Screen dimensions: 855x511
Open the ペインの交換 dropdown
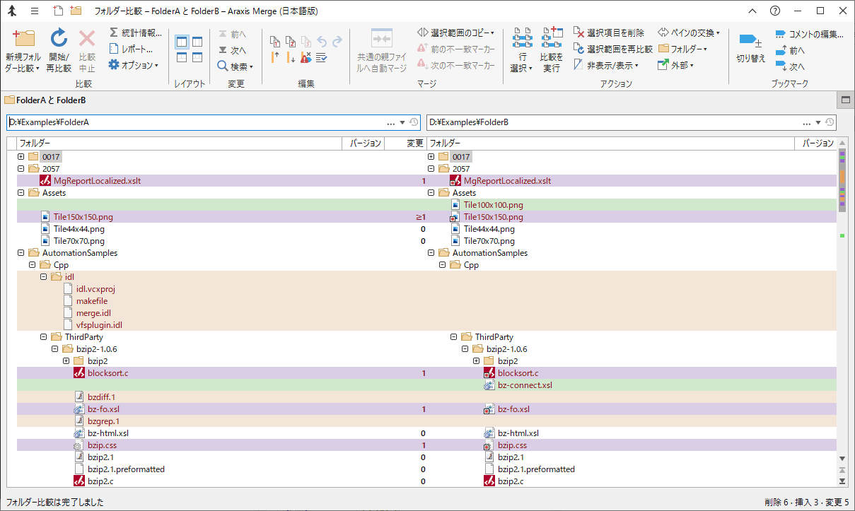689,33
